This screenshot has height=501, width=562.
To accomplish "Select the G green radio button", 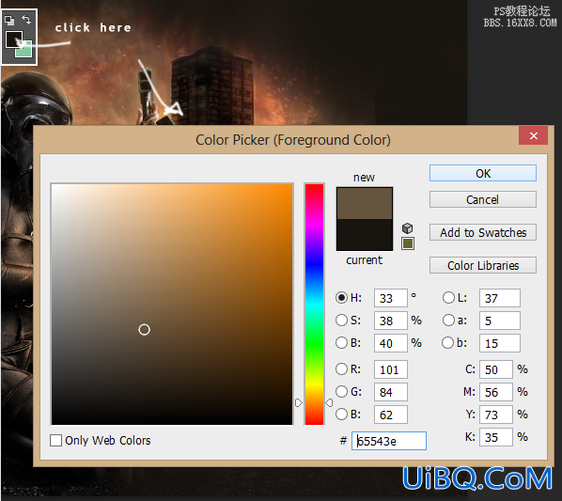I will click(341, 391).
